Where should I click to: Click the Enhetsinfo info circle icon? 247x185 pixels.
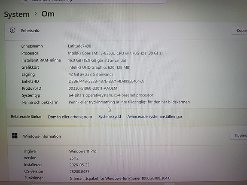12,30
